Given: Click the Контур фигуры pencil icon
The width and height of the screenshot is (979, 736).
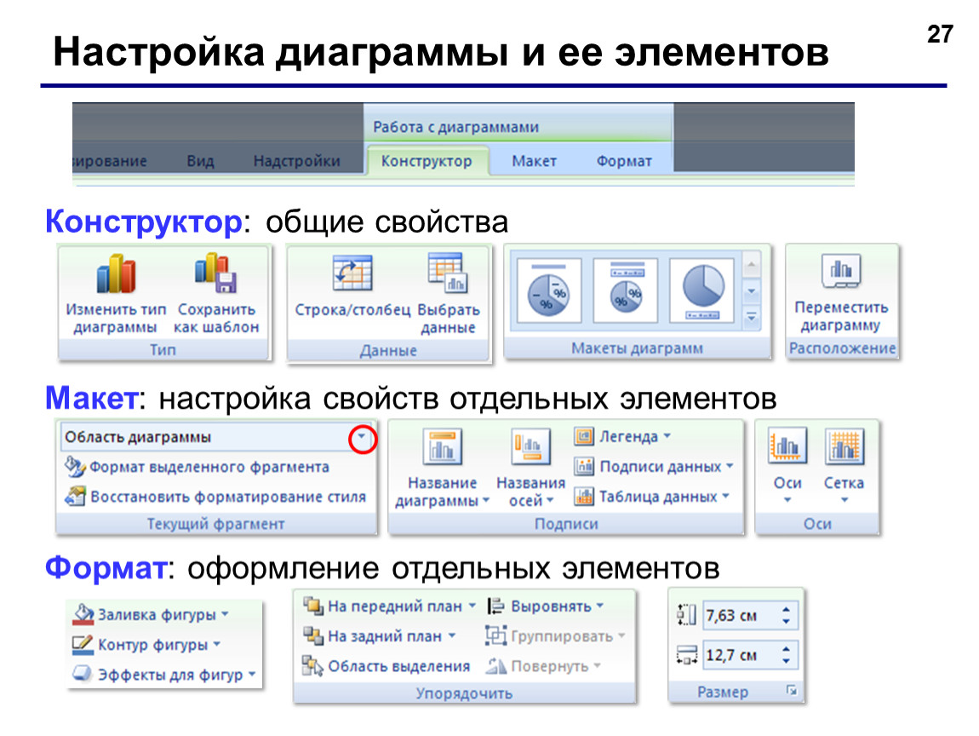Looking at the screenshot, I should tap(83, 645).
